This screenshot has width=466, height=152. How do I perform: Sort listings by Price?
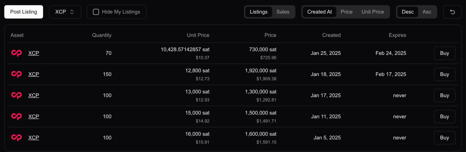coord(347,12)
